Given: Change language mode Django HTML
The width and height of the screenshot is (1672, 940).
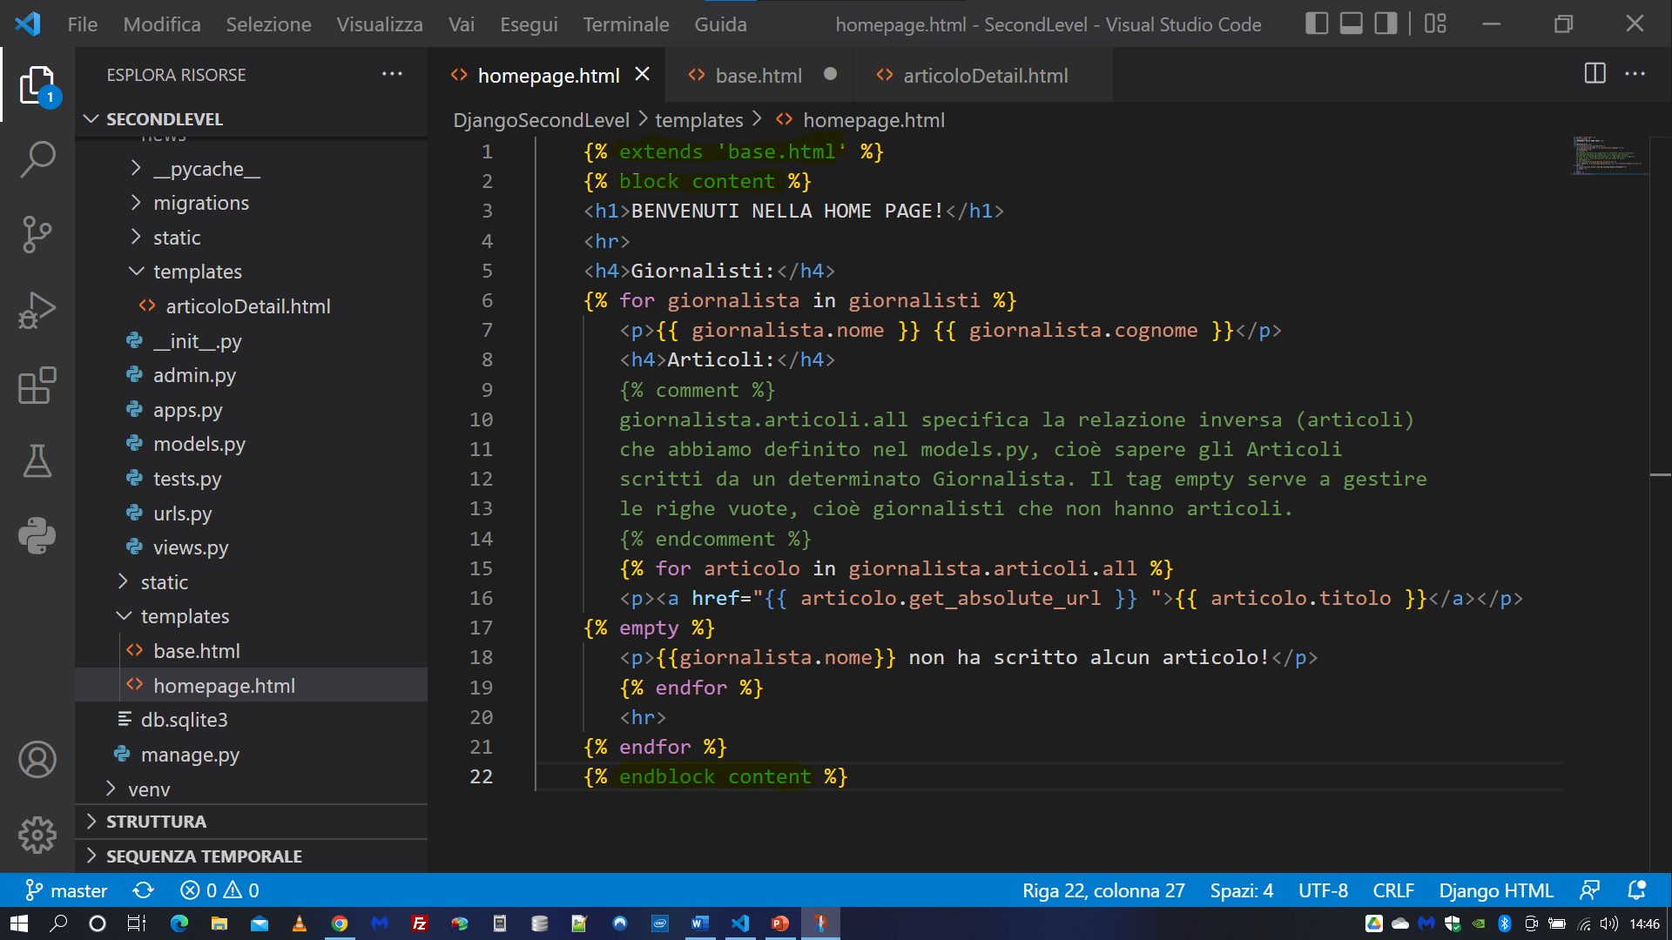Looking at the screenshot, I should (1496, 890).
